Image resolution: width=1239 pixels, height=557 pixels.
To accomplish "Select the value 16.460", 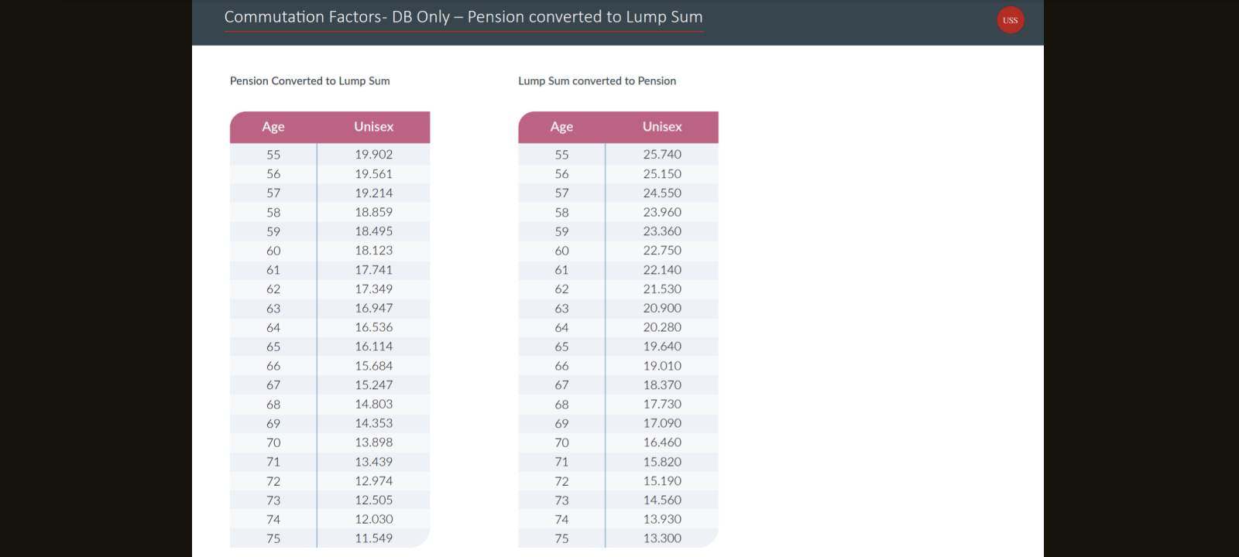I will 662,443.
